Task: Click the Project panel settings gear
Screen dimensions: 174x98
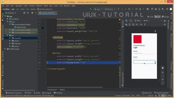Action: (x=32, y=13)
